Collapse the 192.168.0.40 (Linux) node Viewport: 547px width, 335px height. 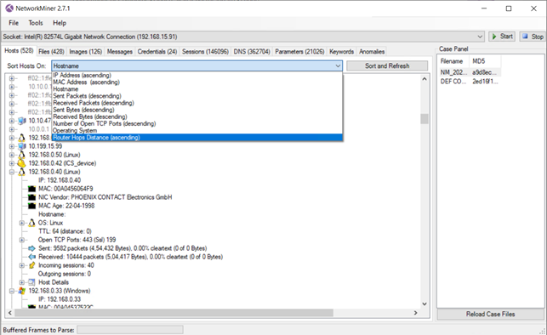coord(12,172)
